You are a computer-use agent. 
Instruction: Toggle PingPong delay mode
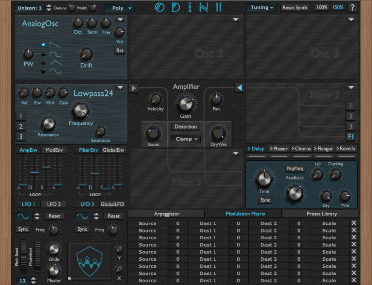point(295,168)
